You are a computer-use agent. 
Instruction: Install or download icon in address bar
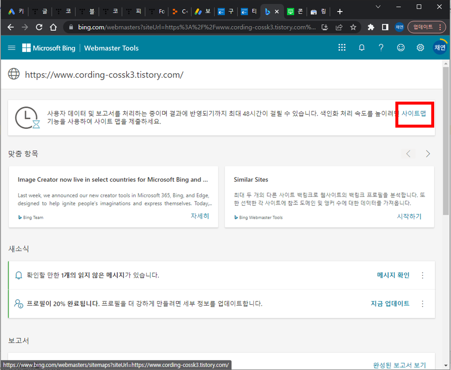tap(325, 27)
